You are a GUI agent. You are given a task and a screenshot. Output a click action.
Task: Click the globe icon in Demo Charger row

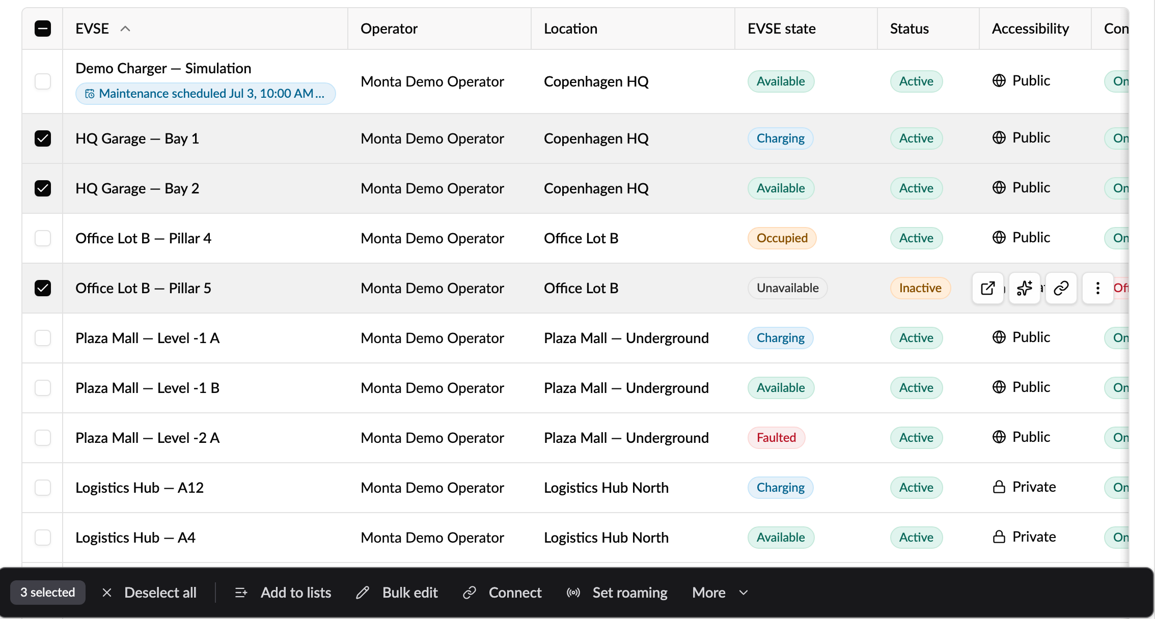pos(999,80)
